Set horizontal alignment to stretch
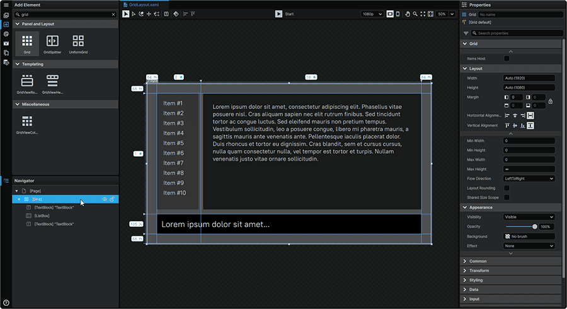This screenshot has width=567, height=309. [530, 115]
